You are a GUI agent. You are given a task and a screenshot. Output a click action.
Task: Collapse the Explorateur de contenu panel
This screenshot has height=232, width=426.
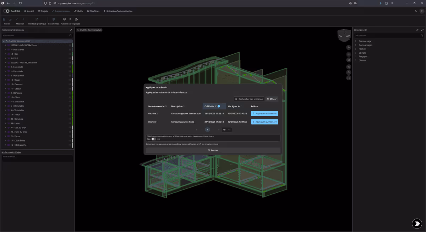click(x=71, y=30)
